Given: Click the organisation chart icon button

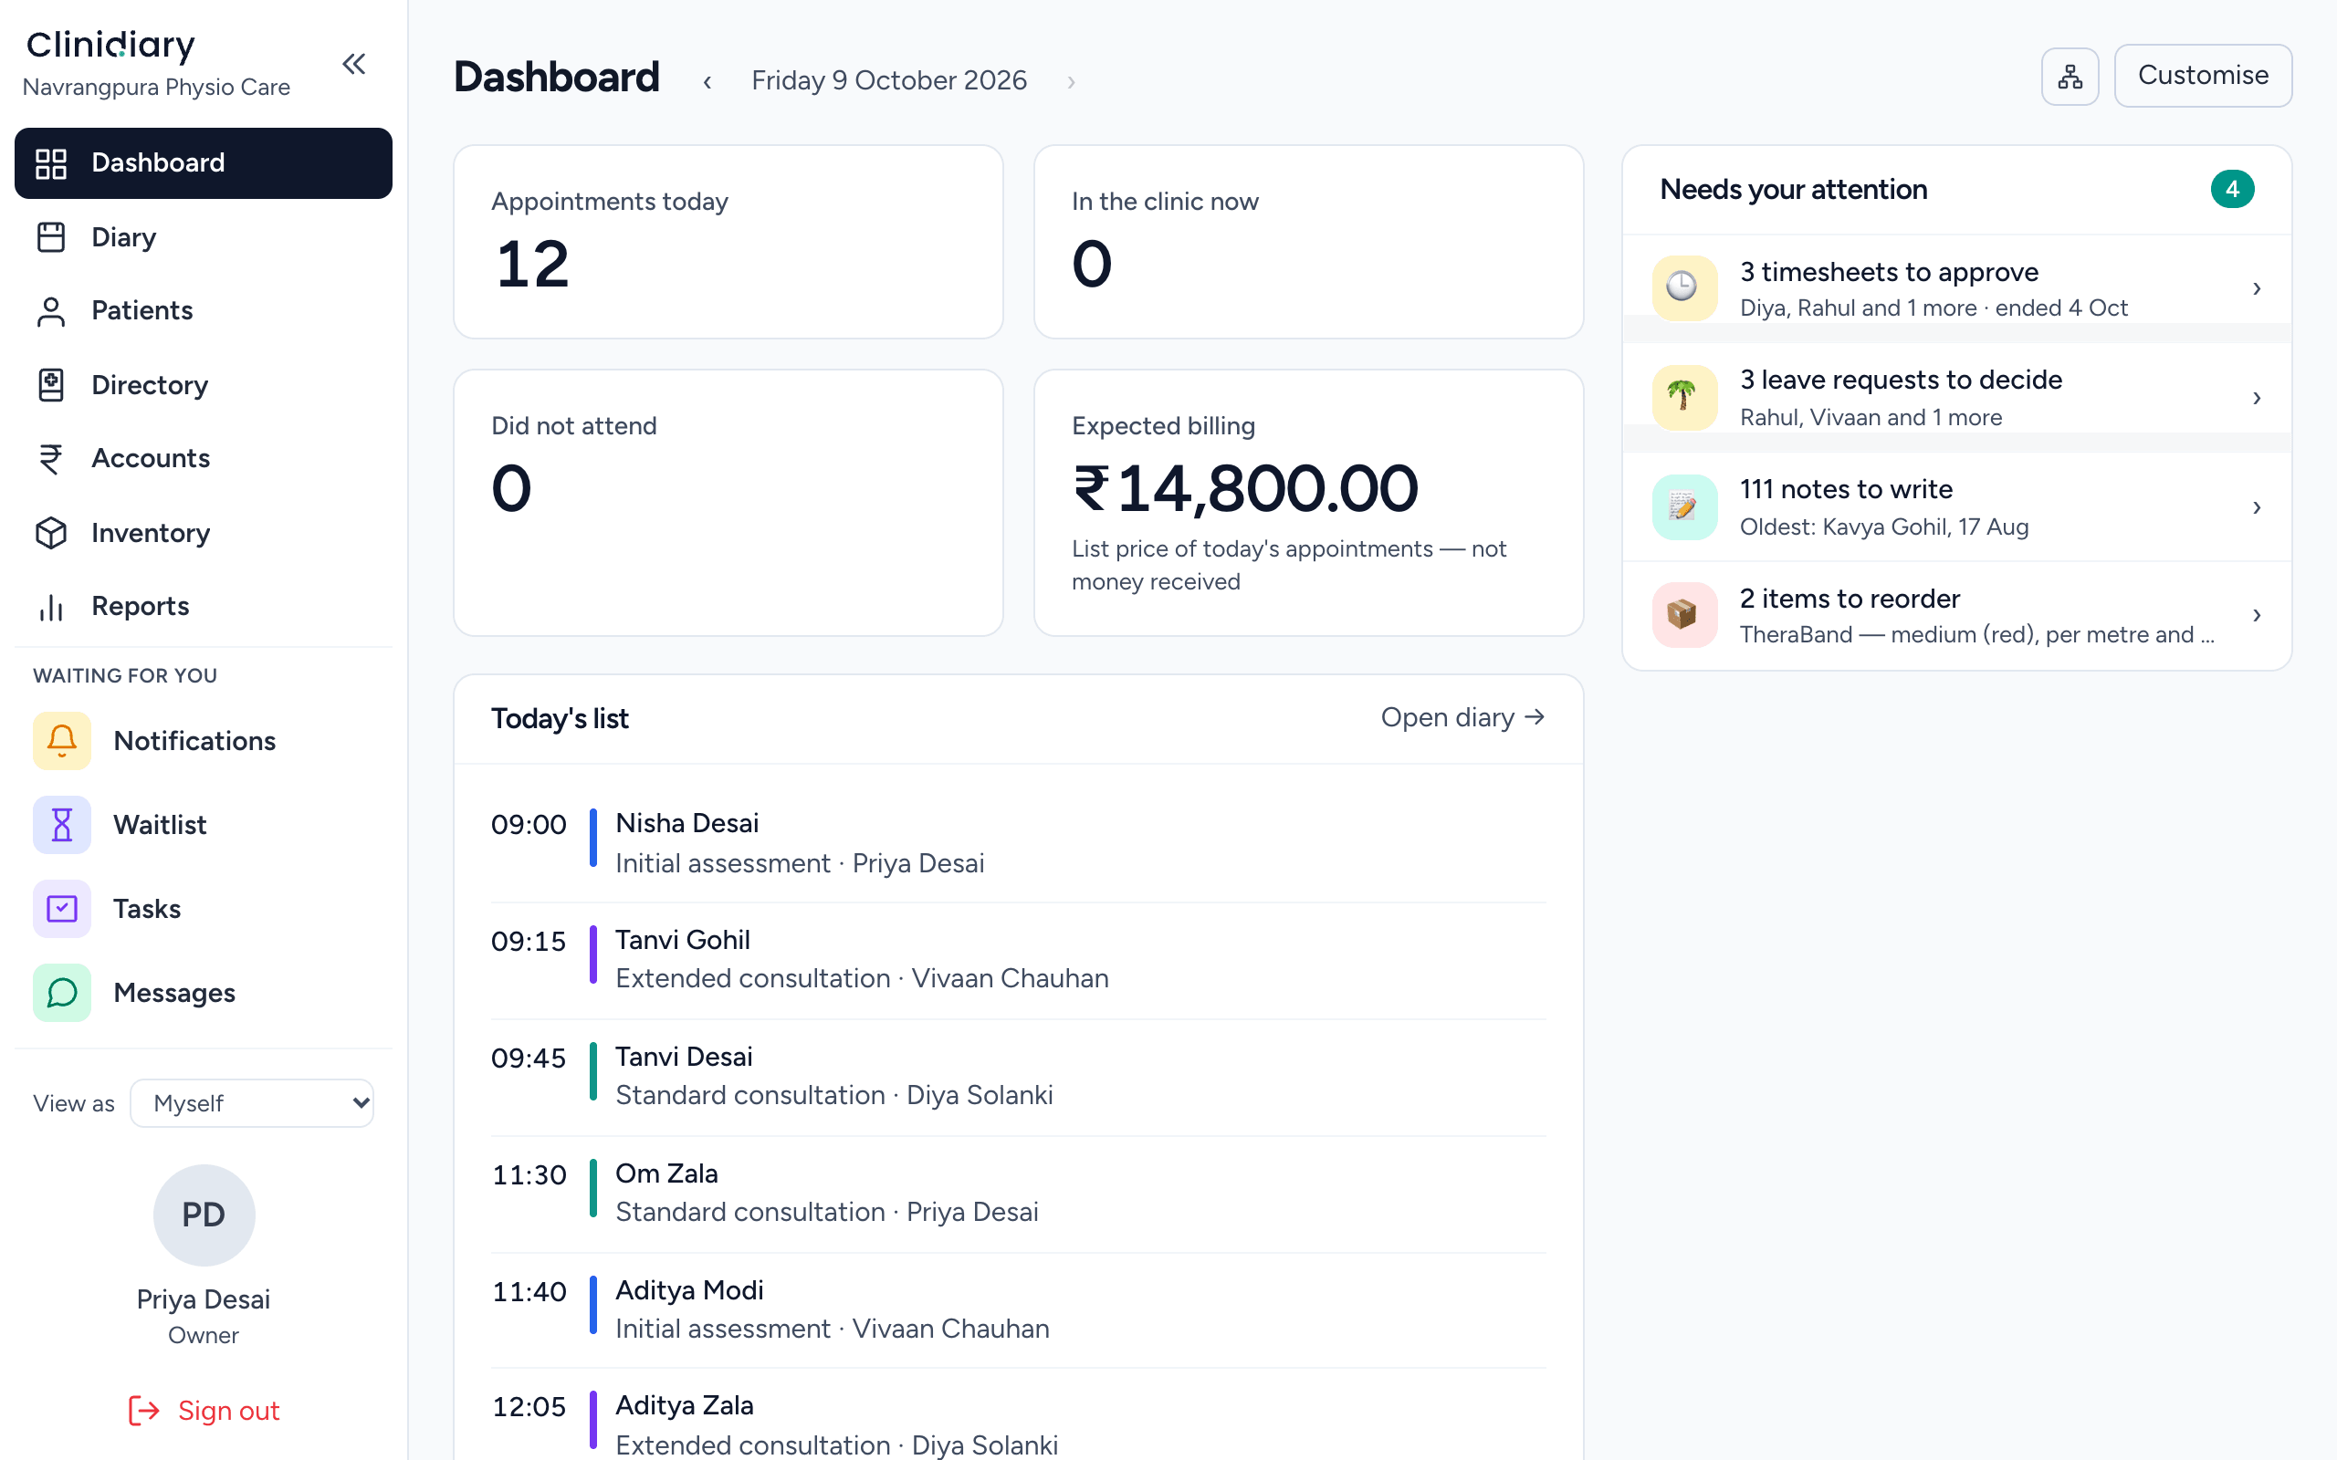Looking at the screenshot, I should tap(2070, 77).
